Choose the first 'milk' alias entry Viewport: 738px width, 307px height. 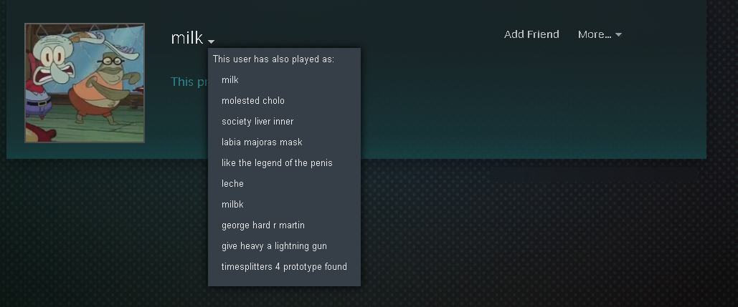(230, 80)
